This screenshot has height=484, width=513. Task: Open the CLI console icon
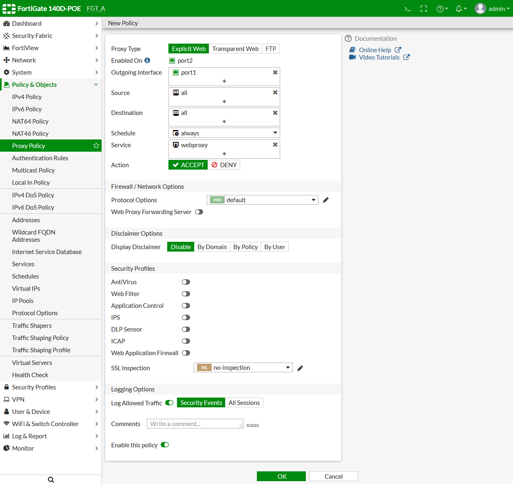407,9
